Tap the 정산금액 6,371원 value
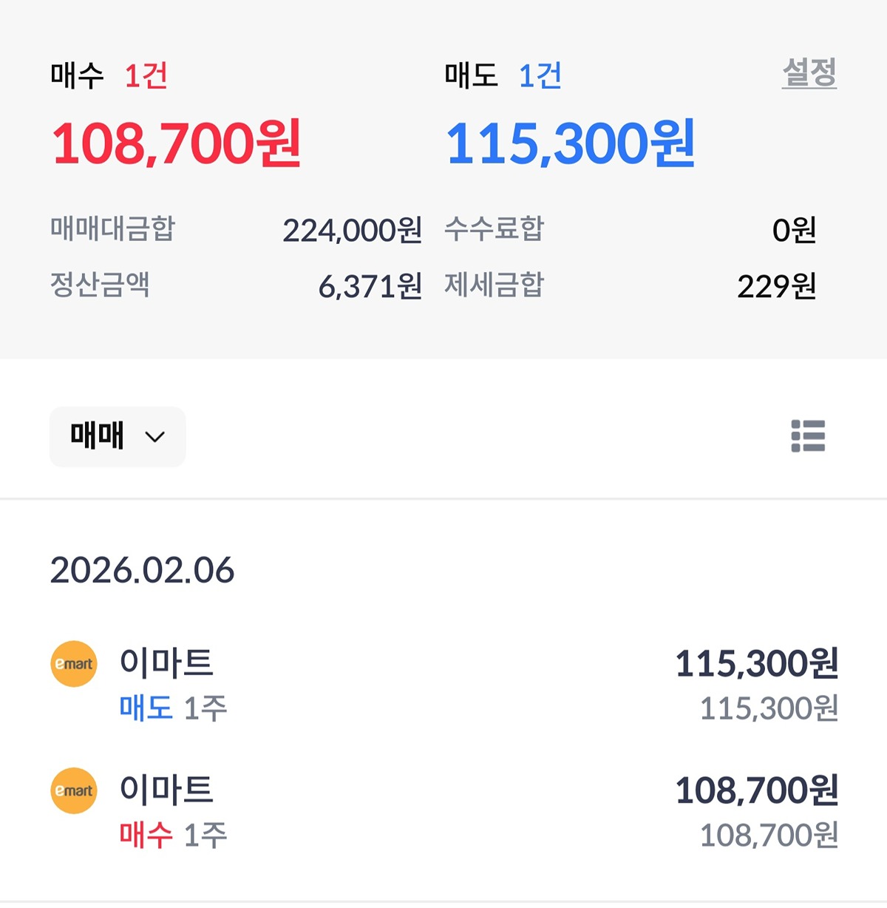Screen dimensions: 887x908 click(370, 286)
